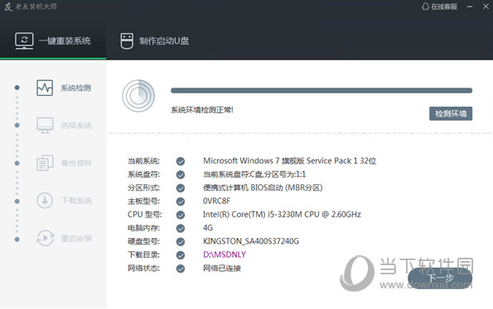Click the text 当前系统盘符:C盘,分区号为:1:1
Viewport: 493px width, 309px height.
[254, 174]
